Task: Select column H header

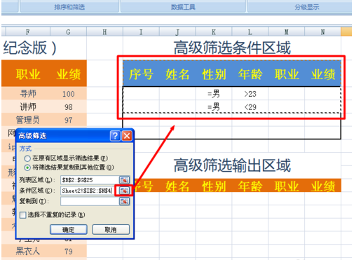Action: (104, 32)
